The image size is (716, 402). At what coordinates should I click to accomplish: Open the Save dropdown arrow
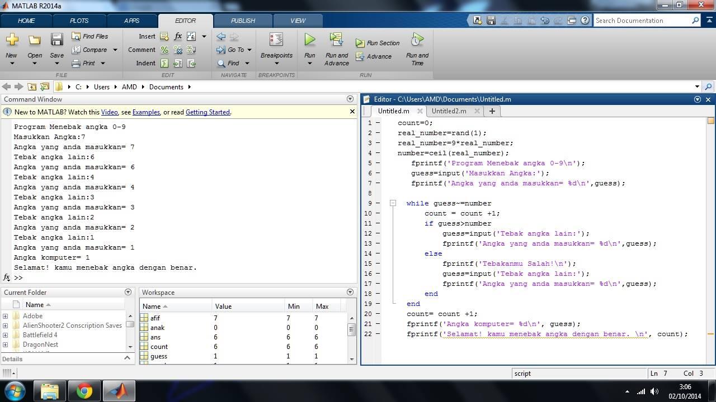point(56,63)
